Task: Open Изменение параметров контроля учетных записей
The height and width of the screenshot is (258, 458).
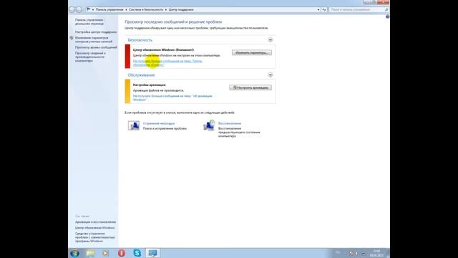Action: pyautogui.click(x=94, y=39)
